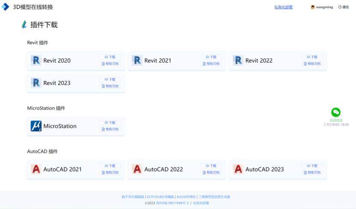Viewport: 356px width, 209px height.
Task: Click the 工作日9:00-18:00 service hours text
Action: pyautogui.click(x=336, y=125)
